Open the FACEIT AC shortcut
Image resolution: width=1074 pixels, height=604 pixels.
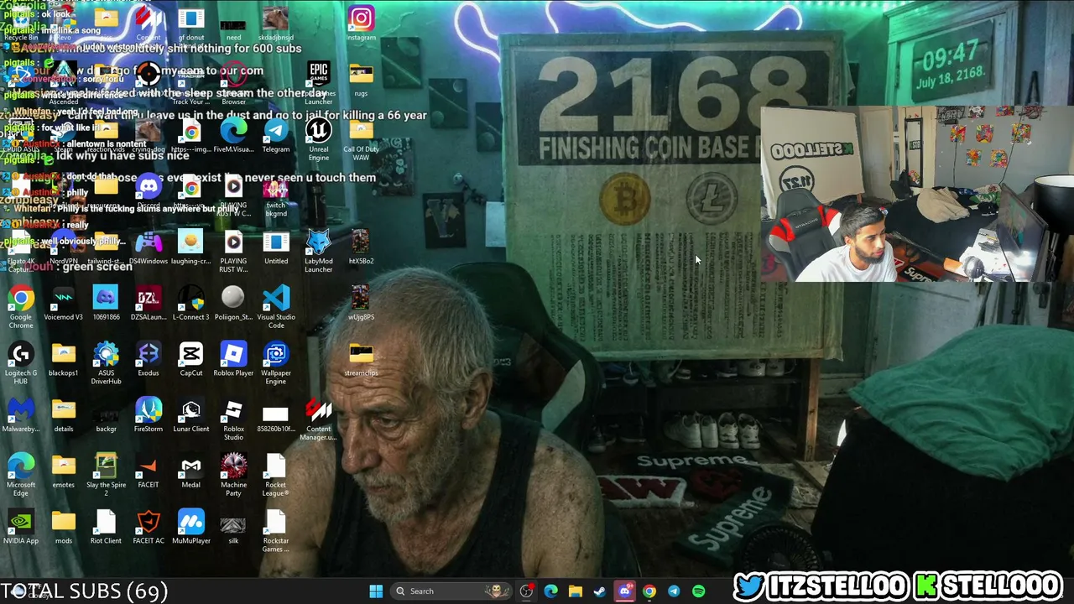(149, 528)
